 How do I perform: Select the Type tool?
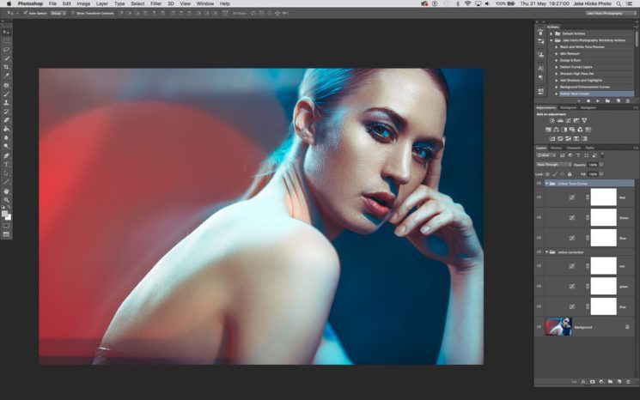click(6, 165)
